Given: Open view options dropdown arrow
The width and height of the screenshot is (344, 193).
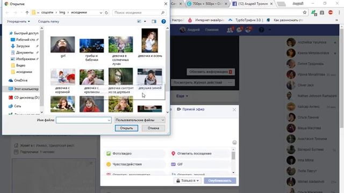Looking at the screenshot, I should (145, 21).
